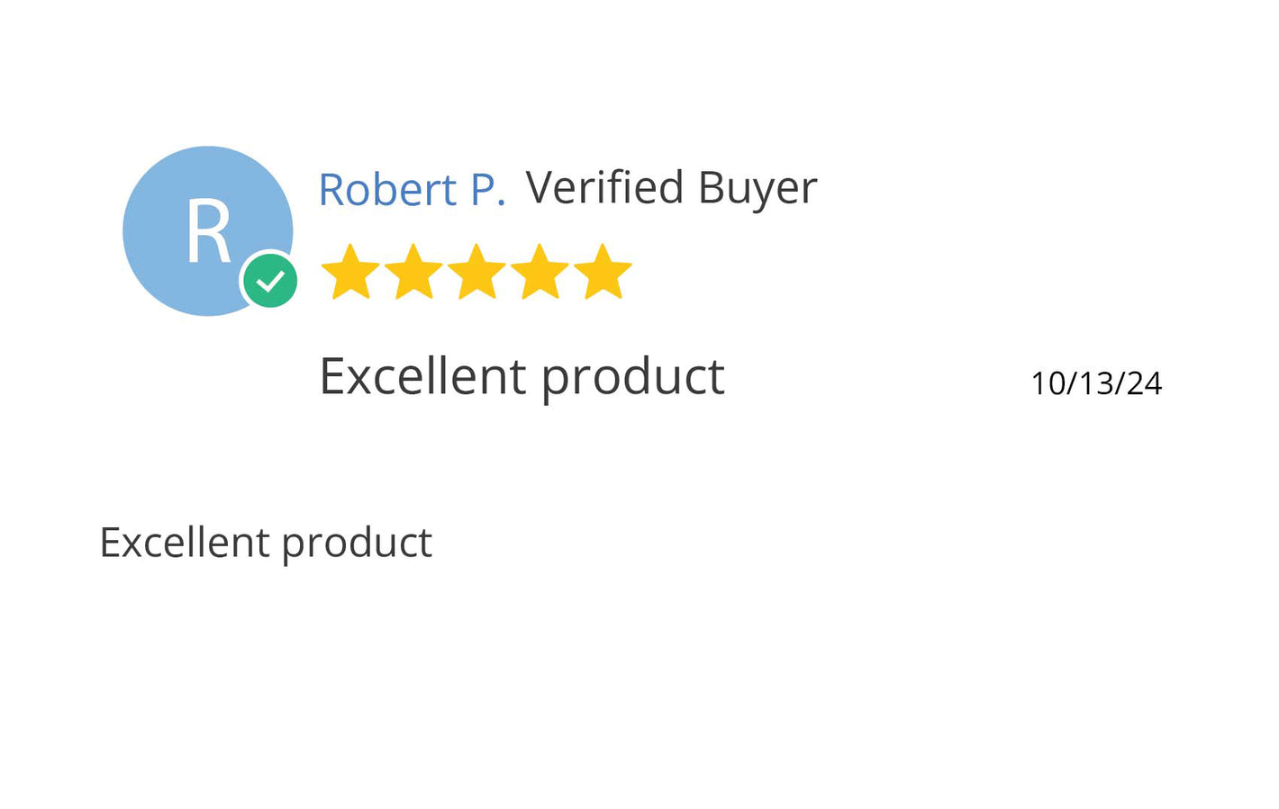Click the Verified Buyer label
This screenshot has height=809, width=1279.
pos(671,189)
